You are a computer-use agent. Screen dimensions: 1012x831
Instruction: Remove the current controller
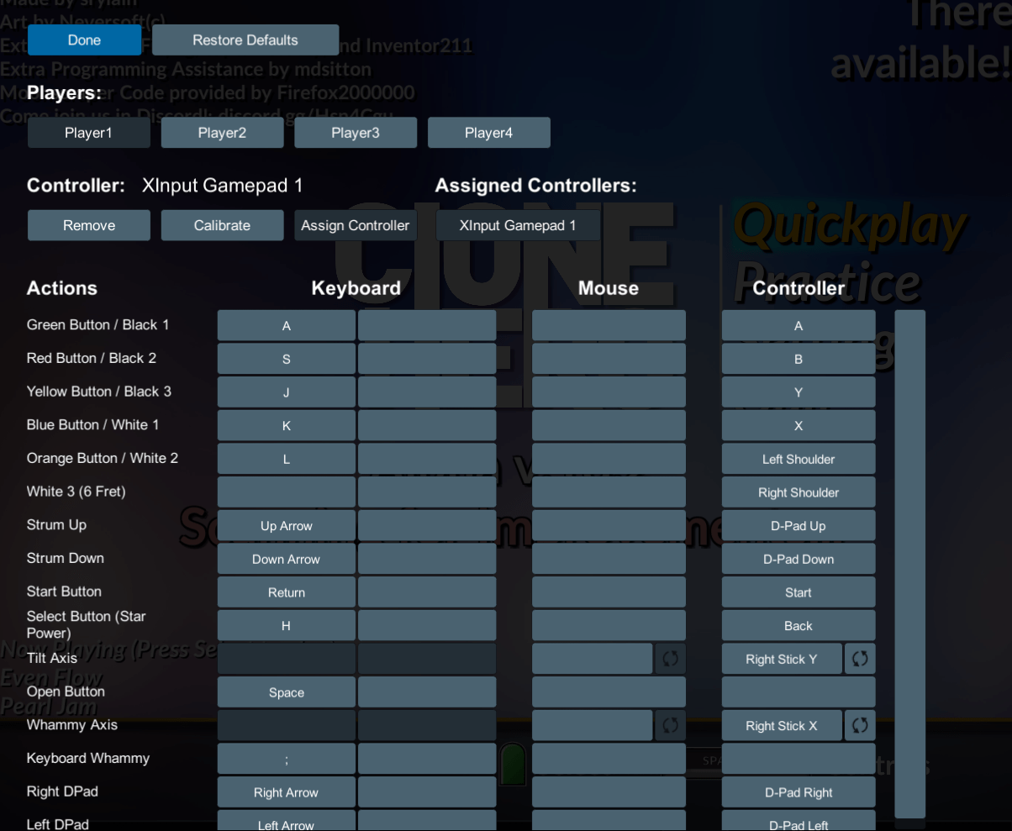point(88,225)
